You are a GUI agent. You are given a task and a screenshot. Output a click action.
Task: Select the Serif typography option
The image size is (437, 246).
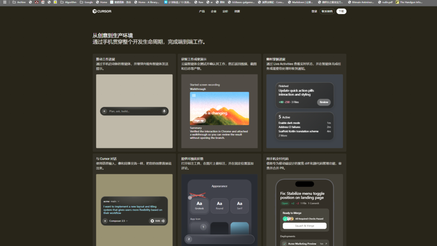click(x=240, y=206)
